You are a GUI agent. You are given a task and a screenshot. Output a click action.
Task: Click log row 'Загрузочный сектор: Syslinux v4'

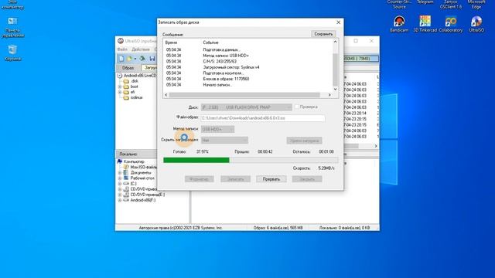pos(230,67)
